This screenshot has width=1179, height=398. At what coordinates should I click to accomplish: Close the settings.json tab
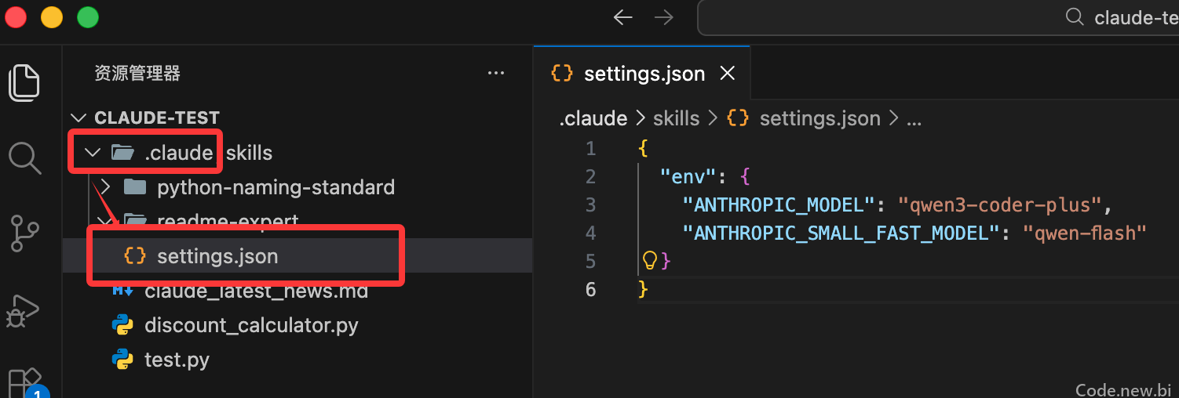click(x=728, y=74)
